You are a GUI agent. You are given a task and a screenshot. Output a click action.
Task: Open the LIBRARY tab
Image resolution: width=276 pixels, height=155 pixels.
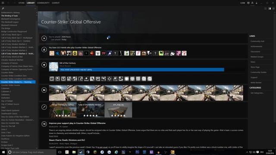click(31, 3)
